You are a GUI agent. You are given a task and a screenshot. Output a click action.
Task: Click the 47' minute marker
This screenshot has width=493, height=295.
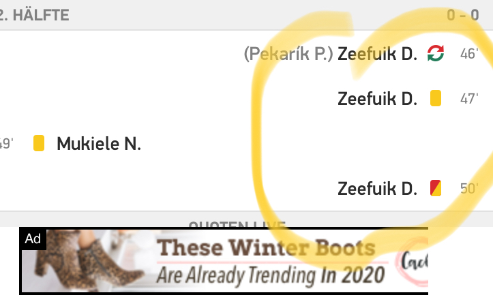[x=469, y=99]
